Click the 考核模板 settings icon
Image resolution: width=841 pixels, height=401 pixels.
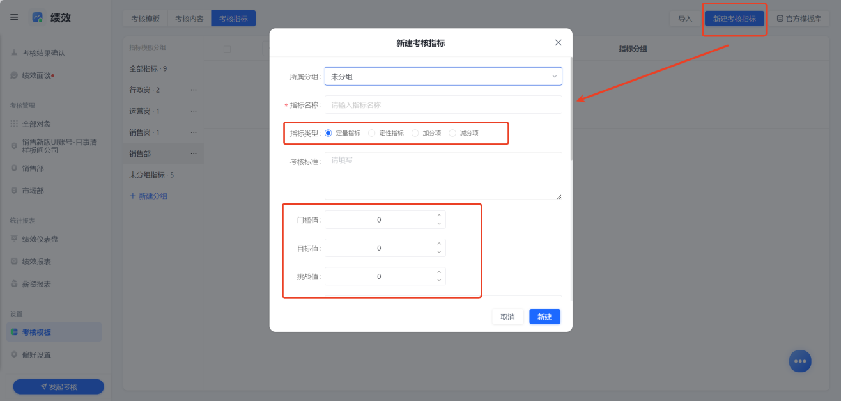tap(14, 332)
